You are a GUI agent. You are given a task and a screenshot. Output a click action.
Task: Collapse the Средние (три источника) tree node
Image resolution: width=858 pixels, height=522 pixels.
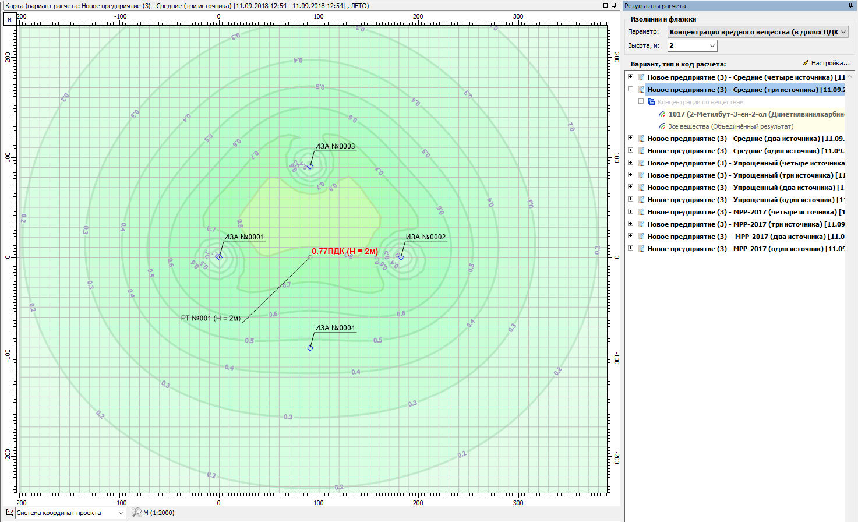[x=630, y=89]
